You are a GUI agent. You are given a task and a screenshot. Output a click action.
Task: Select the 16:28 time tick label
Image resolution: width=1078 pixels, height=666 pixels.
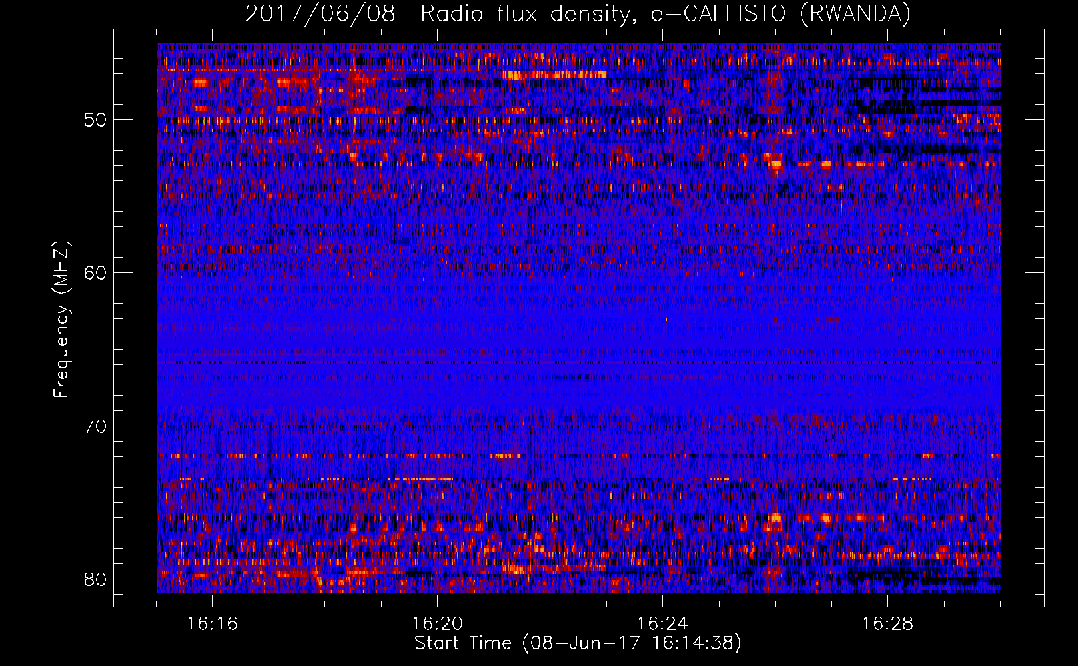(x=887, y=624)
